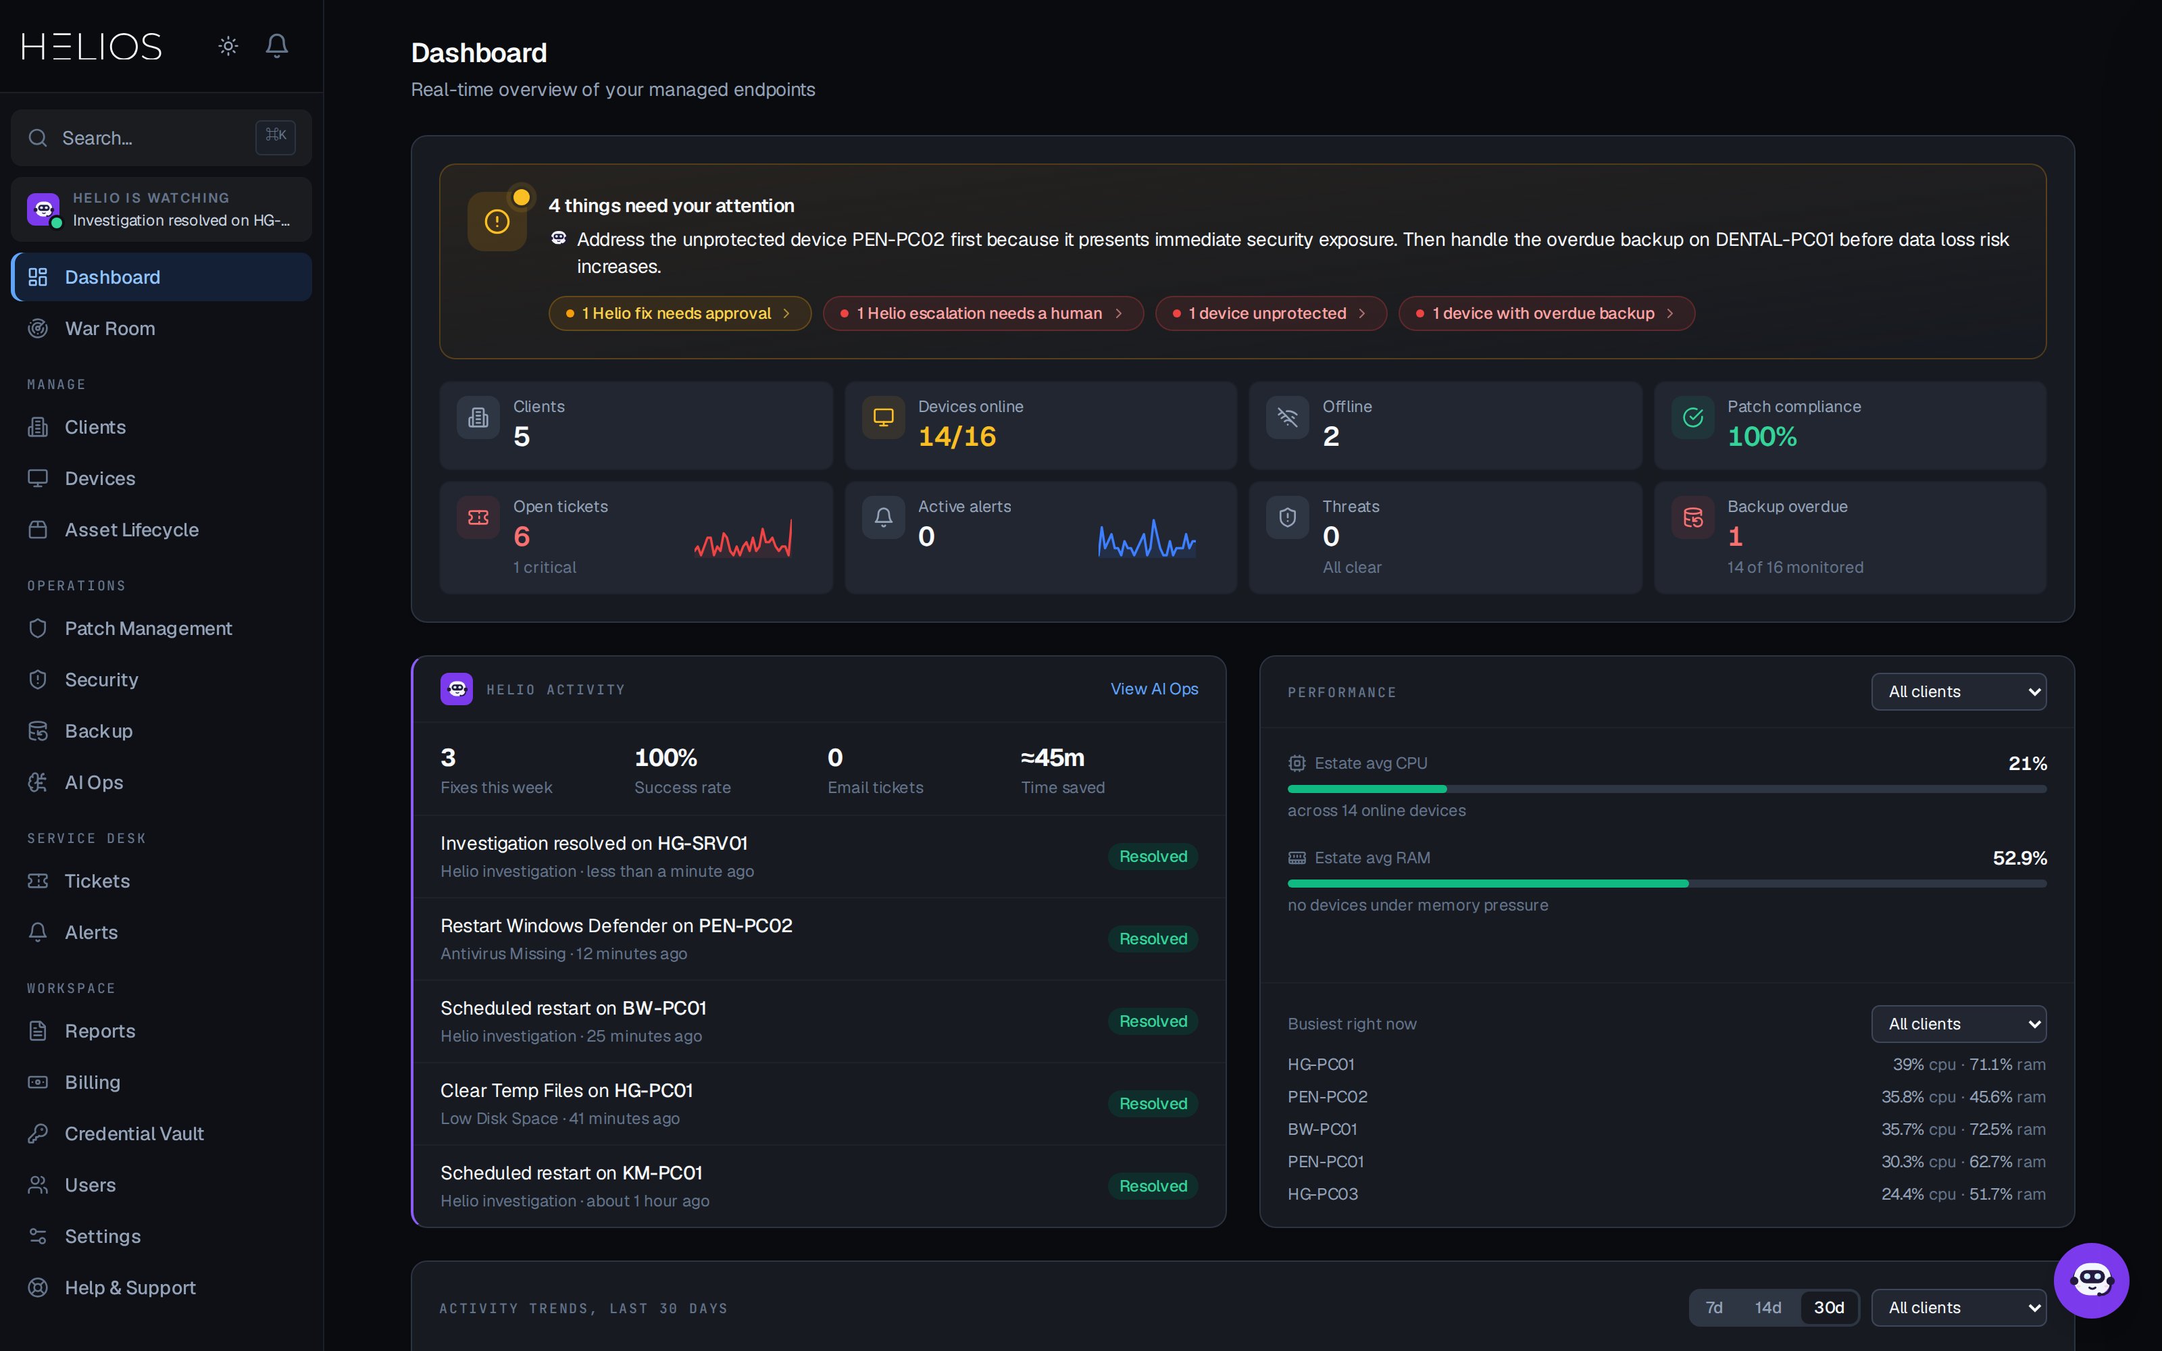Open Reports in Workspace
This screenshot has width=2162, height=1351.
pyautogui.click(x=161, y=1031)
